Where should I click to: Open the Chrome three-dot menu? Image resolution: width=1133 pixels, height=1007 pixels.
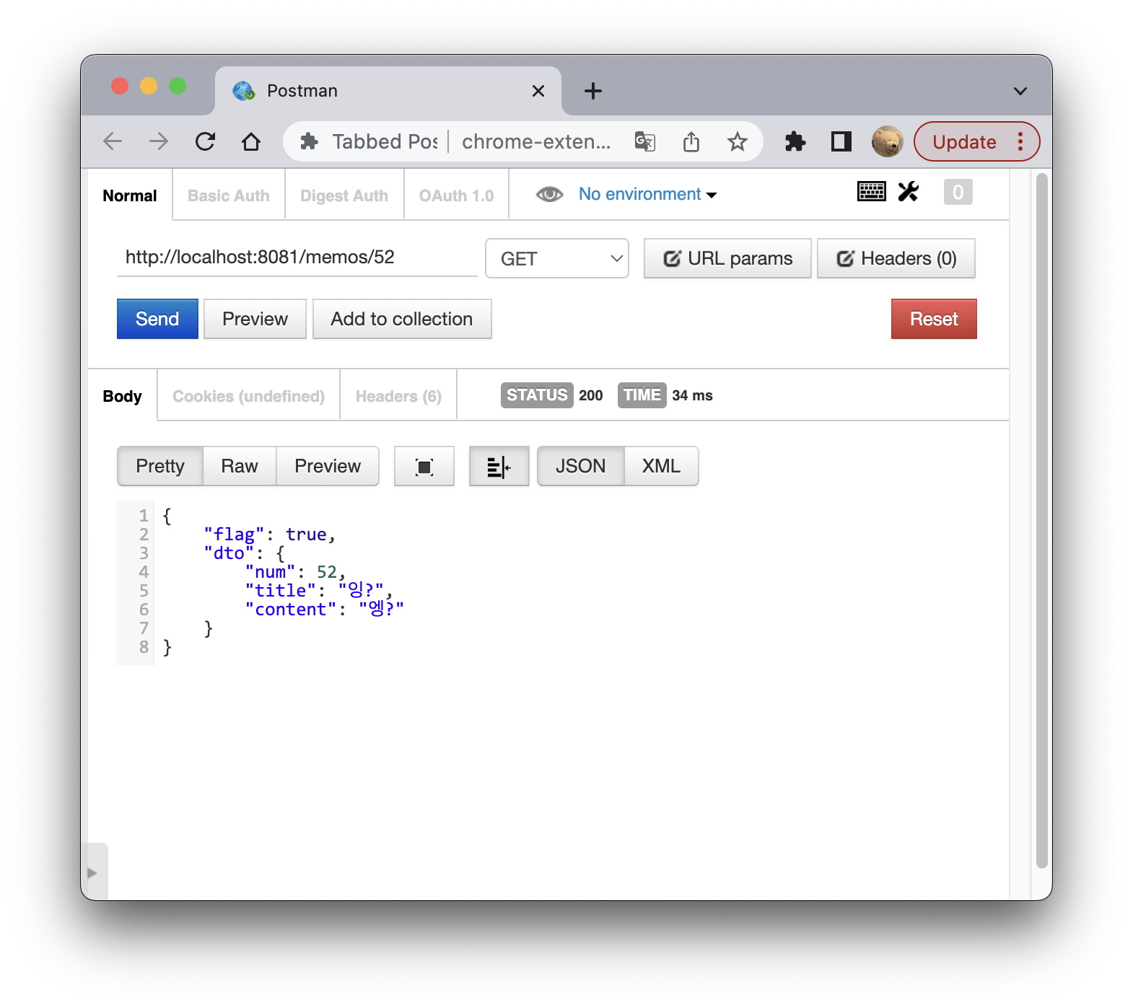(x=1020, y=141)
